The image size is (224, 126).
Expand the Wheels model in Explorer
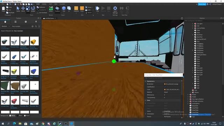(x=190, y=92)
